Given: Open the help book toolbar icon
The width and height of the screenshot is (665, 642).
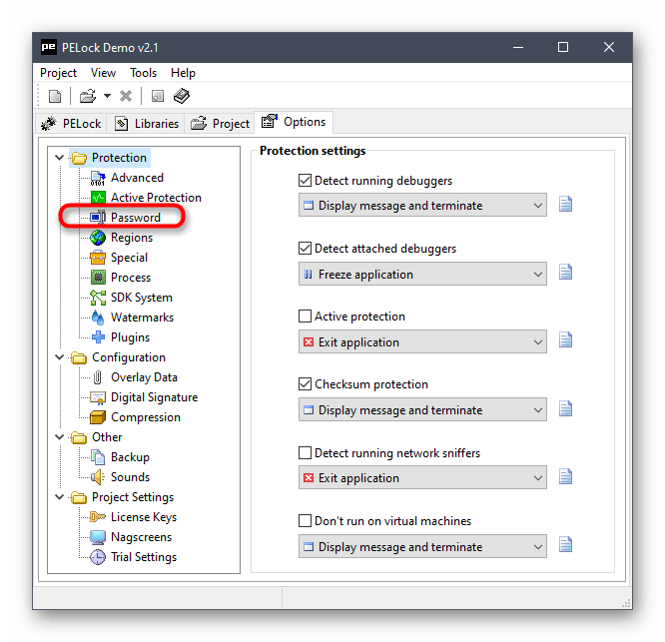Looking at the screenshot, I should coord(182,96).
